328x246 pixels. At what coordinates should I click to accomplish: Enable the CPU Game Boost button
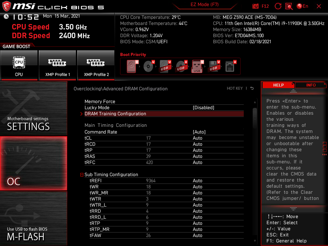pos(19,65)
